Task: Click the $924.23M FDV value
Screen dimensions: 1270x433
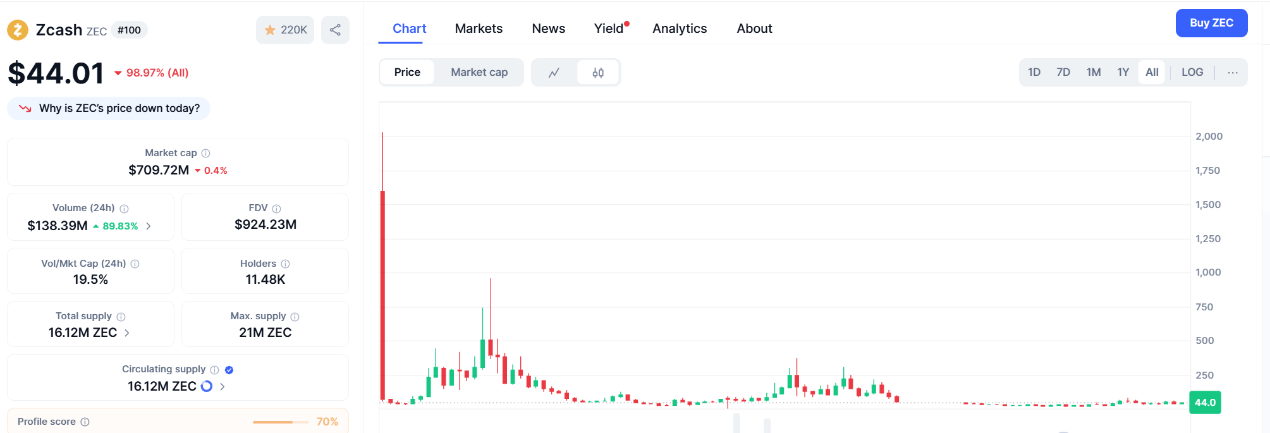Action: [266, 224]
